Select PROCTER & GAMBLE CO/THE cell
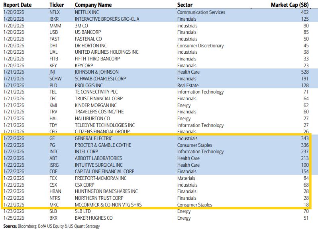The width and height of the screenshot is (318, 234). (x=103, y=145)
